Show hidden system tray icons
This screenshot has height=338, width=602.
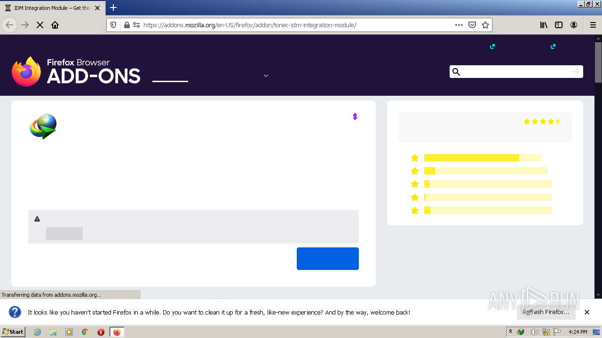[510, 332]
